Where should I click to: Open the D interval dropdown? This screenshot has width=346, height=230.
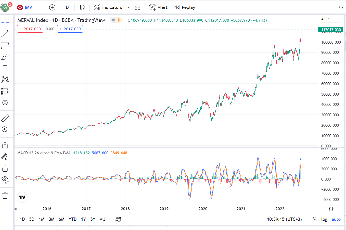(67, 7)
